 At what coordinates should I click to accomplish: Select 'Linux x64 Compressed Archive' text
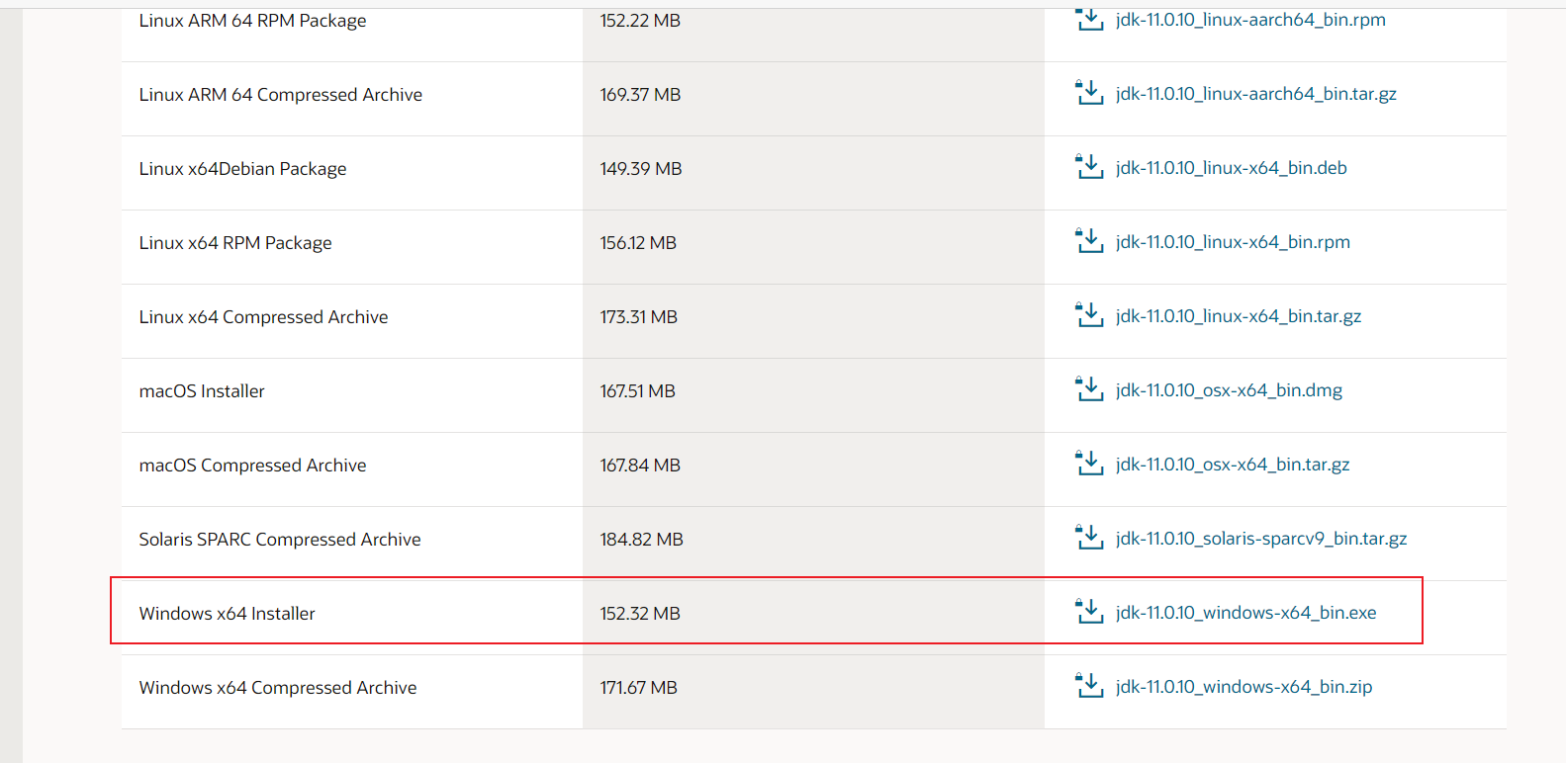263,317
